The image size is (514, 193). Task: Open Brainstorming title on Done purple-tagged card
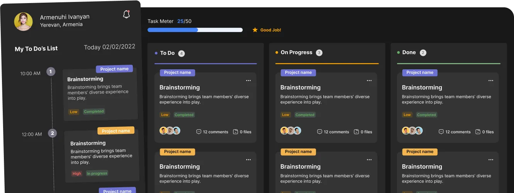(x=422, y=87)
